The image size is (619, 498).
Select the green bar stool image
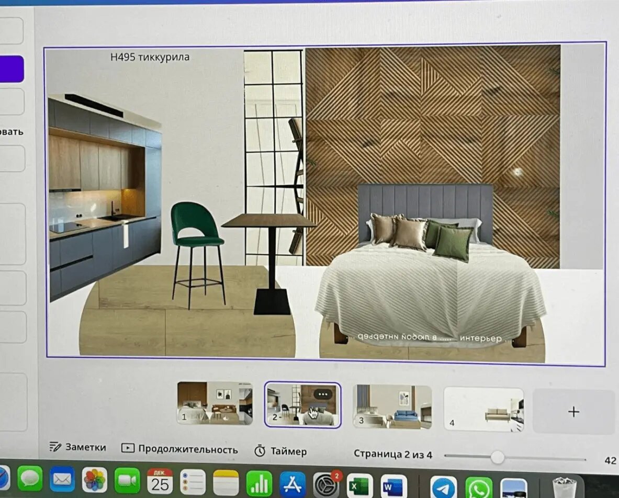pos(197,255)
